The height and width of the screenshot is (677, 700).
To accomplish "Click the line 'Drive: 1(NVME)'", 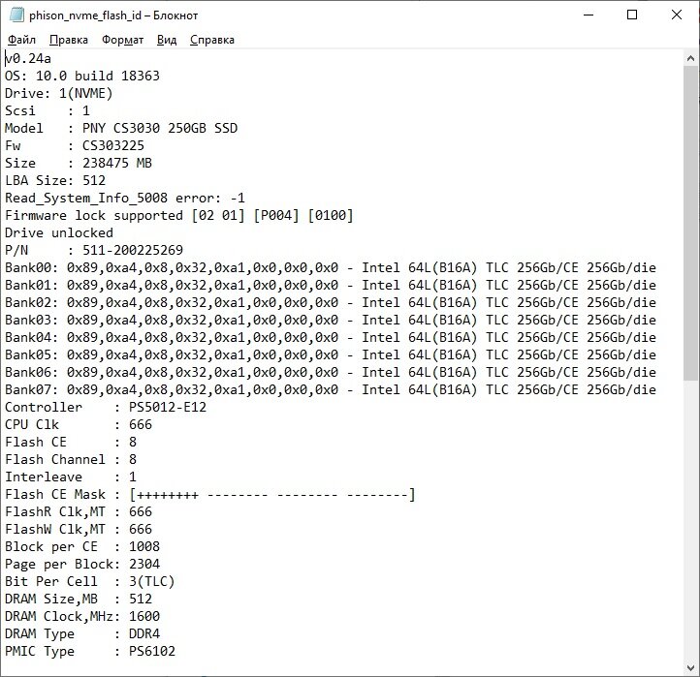I will point(59,93).
